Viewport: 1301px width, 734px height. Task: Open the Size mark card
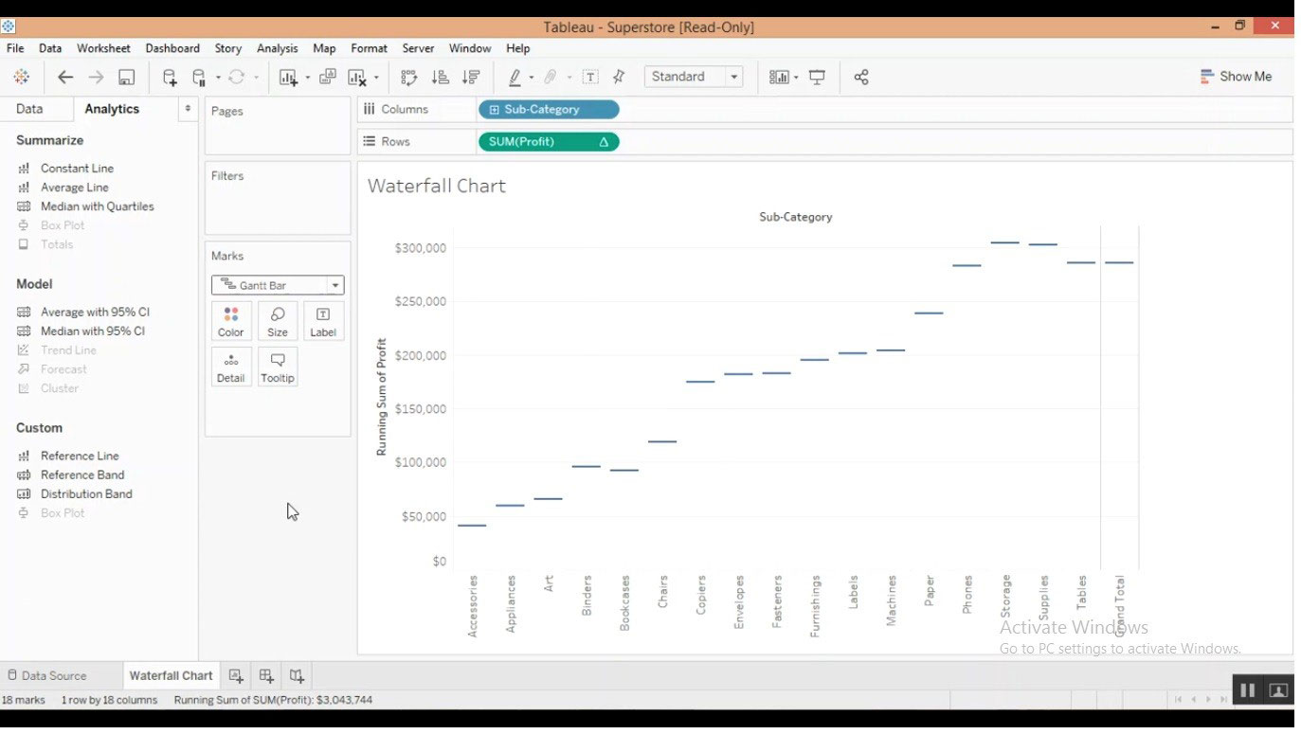point(278,321)
